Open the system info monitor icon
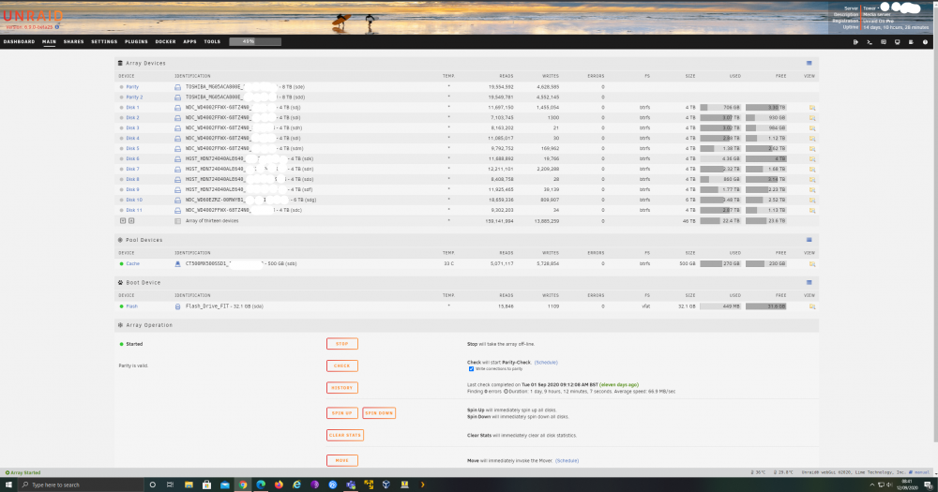Viewport: 938px width, 492px height. pos(898,42)
